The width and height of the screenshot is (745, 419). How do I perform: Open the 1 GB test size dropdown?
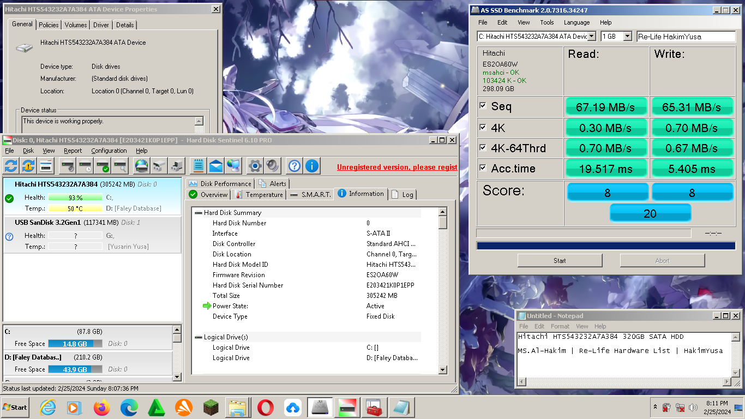(627, 37)
